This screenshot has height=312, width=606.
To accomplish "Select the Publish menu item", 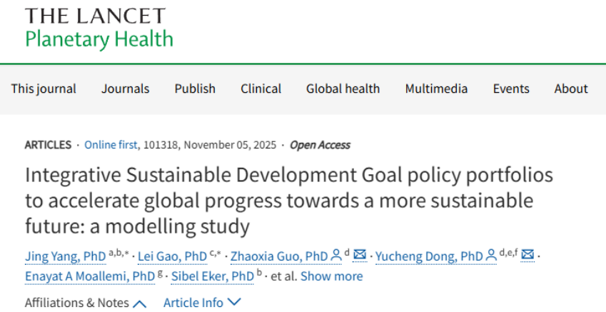I will tap(195, 89).
